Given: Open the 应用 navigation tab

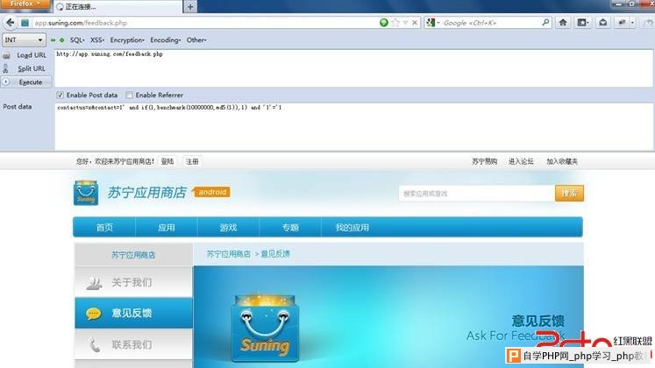Looking at the screenshot, I should (x=167, y=228).
